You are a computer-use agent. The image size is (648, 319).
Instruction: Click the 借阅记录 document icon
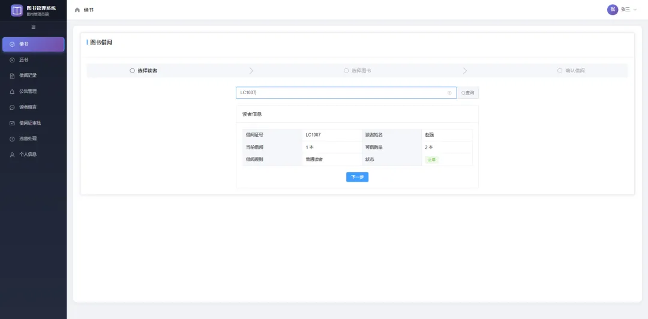(12, 76)
